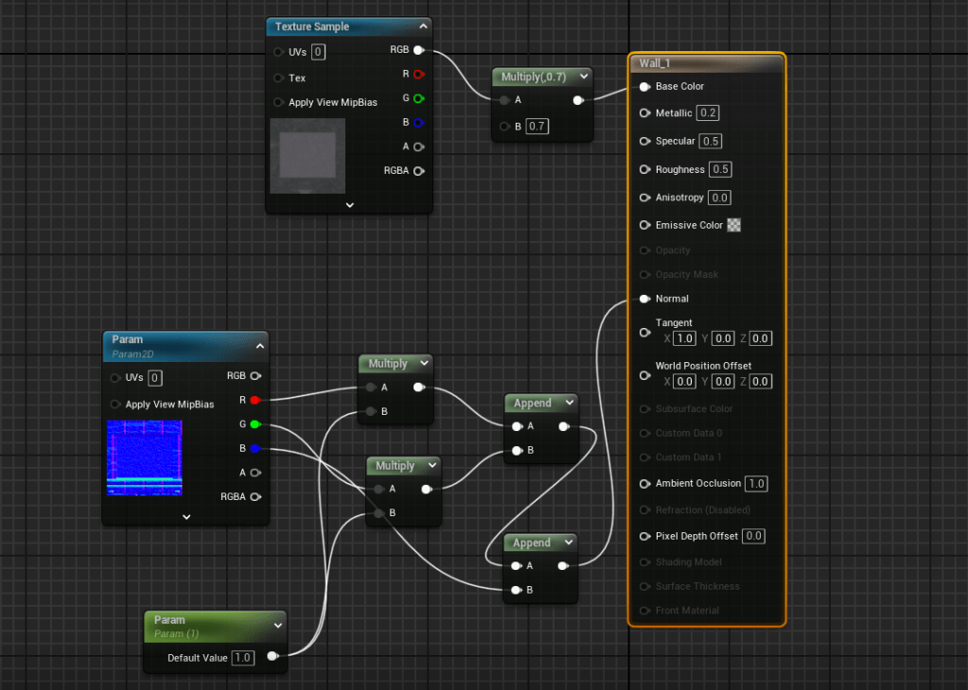968x690 pixels.
Task: Click the RGBA output pin on Param2D node
Action: click(255, 496)
